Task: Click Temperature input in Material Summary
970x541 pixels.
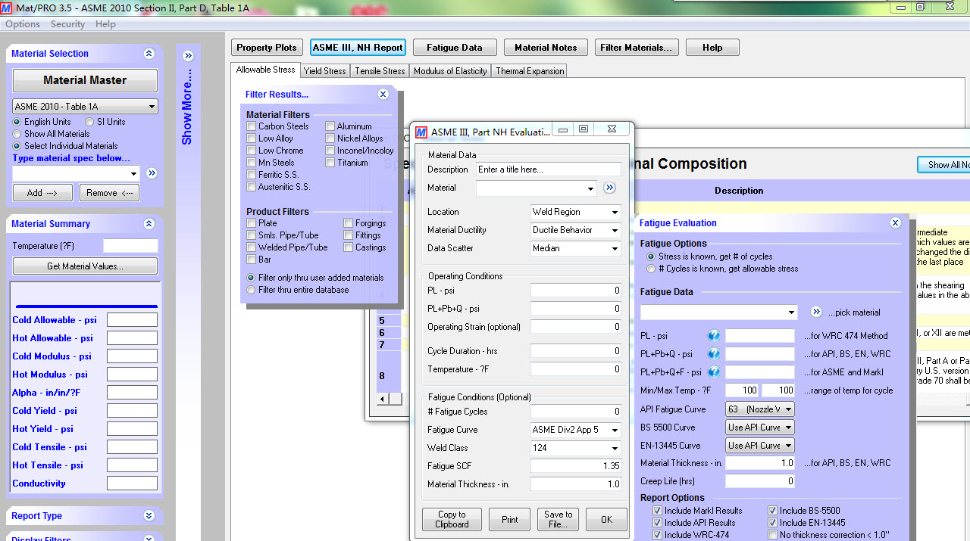Action: click(x=130, y=246)
